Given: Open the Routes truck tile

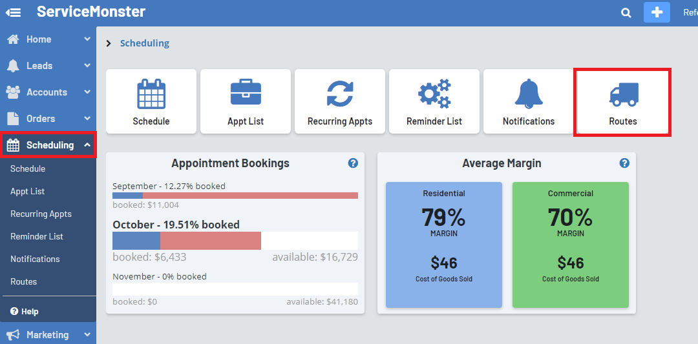Looking at the screenshot, I should click(x=622, y=103).
